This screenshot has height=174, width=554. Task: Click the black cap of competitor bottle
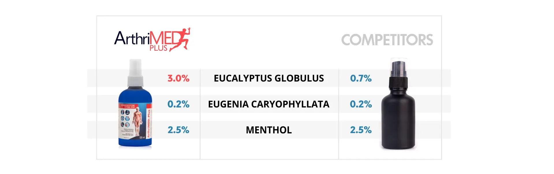coord(398,74)
